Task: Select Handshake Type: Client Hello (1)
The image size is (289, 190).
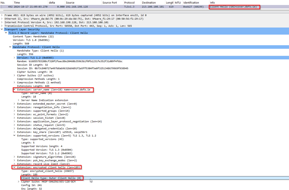Action: [x=41, y=51]
